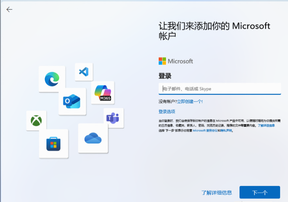
Task: Select the Xbox icon
Action: tap(36, 120)
